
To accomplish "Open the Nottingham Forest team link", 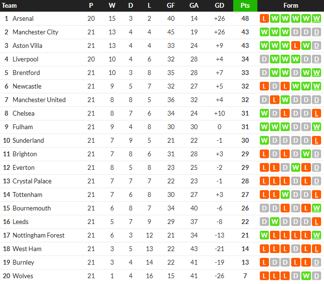I will [x=39, y=235].
